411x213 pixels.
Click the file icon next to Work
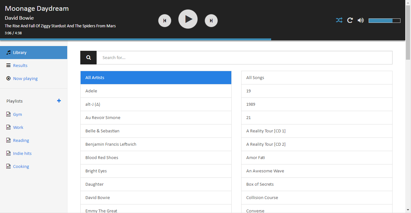pos(9,127)
